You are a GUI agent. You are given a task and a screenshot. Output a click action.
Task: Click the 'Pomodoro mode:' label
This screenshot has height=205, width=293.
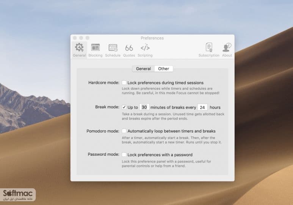(x=103, y=131)
